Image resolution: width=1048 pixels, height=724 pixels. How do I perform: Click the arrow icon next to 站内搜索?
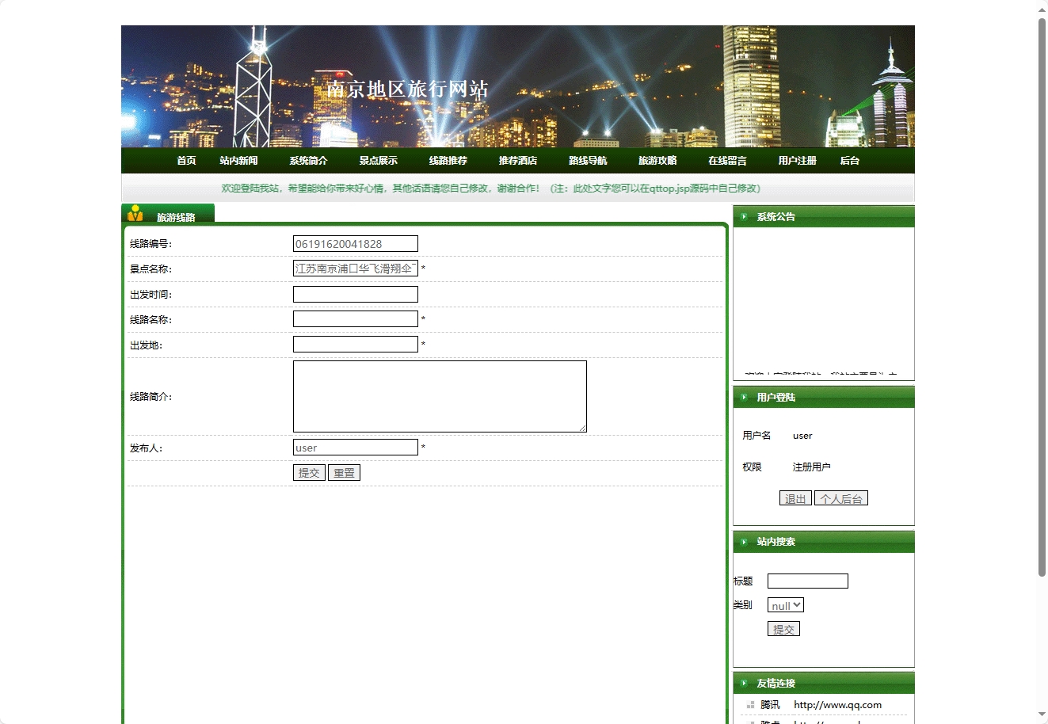tap(744, 542)
